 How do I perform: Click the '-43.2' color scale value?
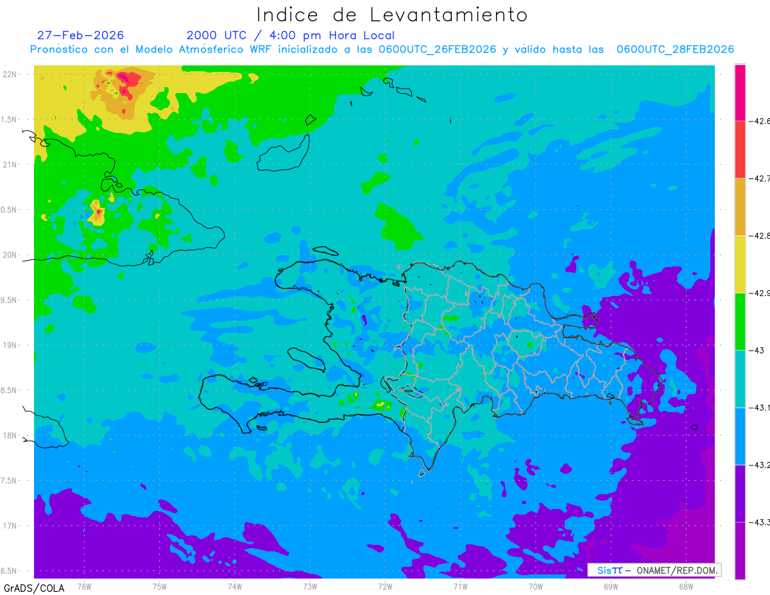tap(759, 465)
